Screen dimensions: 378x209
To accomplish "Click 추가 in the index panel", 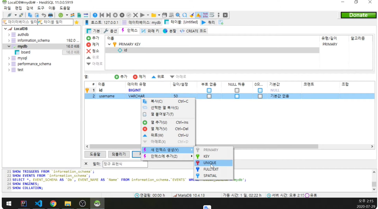I will 93,38.
